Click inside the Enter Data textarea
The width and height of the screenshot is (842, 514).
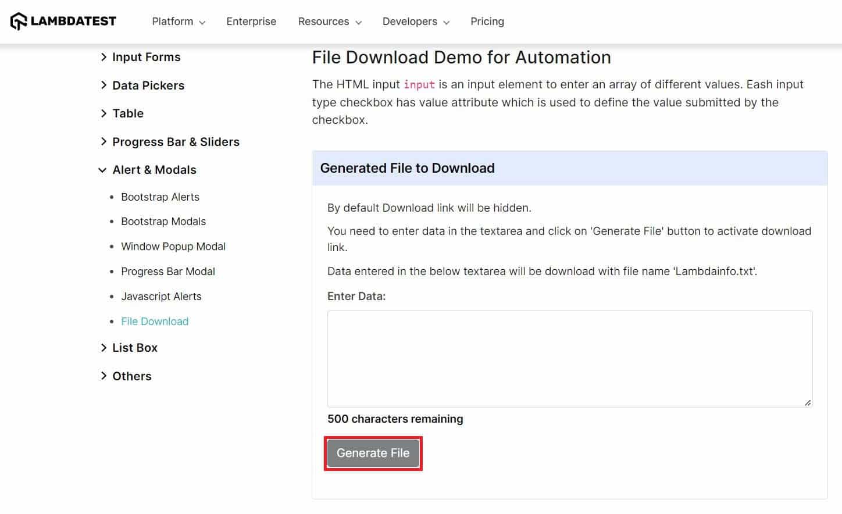[x=569, y=359]
